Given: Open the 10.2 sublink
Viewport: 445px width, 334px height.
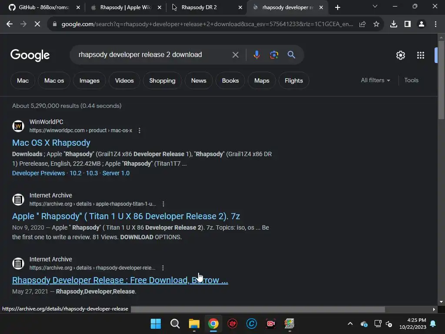Looking at the screenshot, I should coord(76,173).
